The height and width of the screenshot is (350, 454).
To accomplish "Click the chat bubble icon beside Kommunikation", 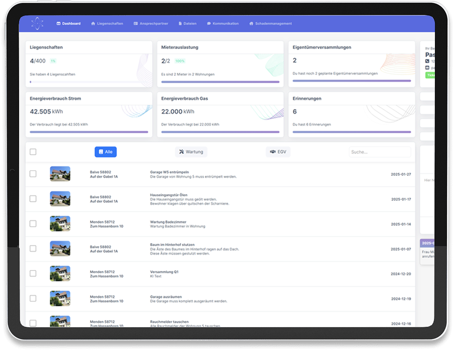I will pyautogui.click(x=209, y=24).
